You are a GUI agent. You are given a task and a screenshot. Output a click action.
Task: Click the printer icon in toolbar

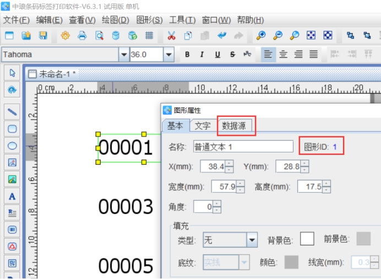[x=82, y=36]
